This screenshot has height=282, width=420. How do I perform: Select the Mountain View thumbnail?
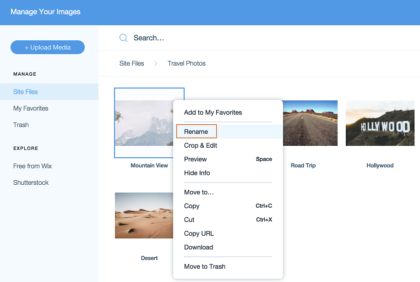point(144,123)
